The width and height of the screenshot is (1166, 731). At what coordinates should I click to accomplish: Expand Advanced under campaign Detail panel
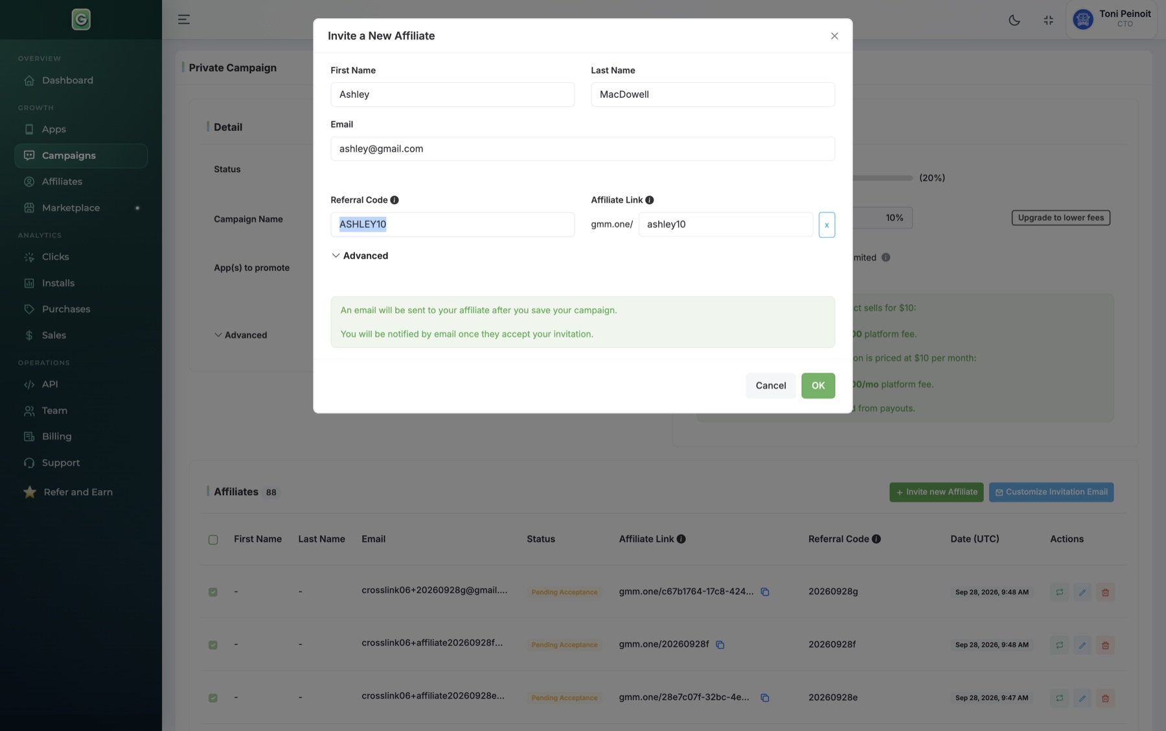click(x=240, y=335)
